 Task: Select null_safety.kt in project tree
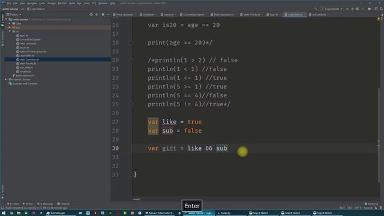pyautogui.click(x=26, y=68)
